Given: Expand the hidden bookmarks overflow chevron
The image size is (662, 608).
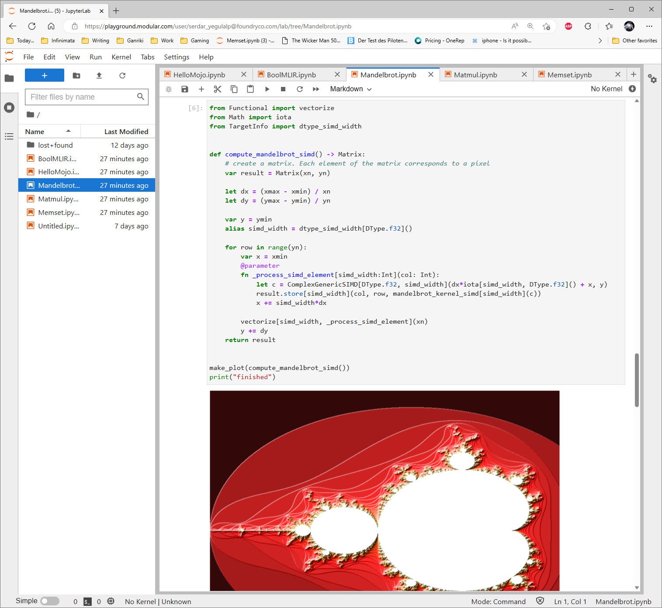Looking at the screenshot, I should coord(600,41).
